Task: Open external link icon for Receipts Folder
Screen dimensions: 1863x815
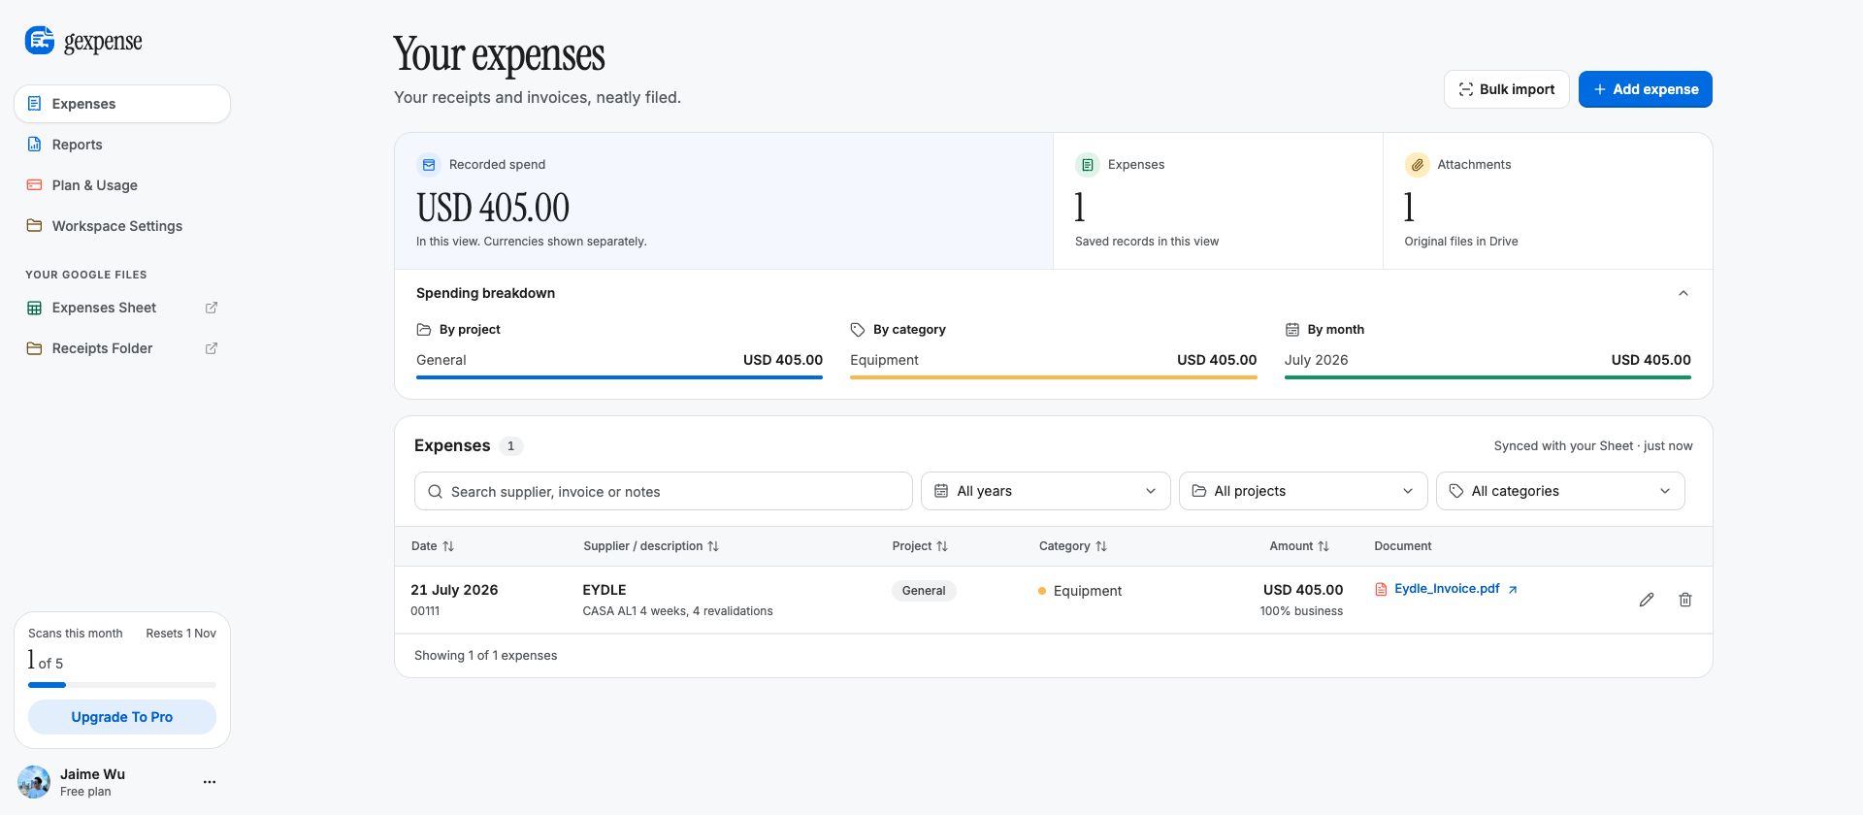Action: click(212, 348)
